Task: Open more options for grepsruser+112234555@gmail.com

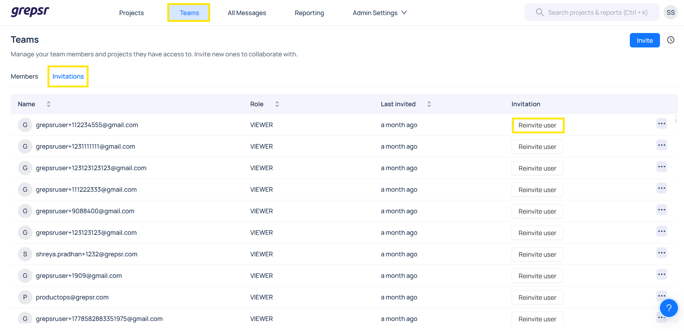Action: 661,124
